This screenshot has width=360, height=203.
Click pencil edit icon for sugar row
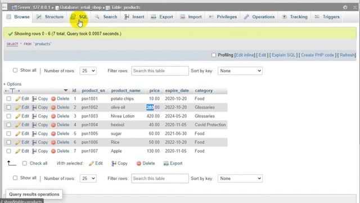tap(18, 134)
